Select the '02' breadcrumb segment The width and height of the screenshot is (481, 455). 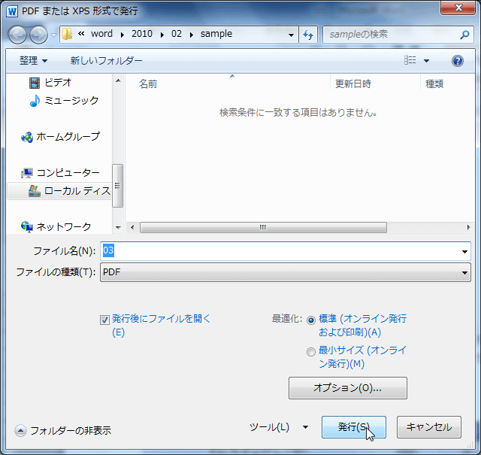177,34
